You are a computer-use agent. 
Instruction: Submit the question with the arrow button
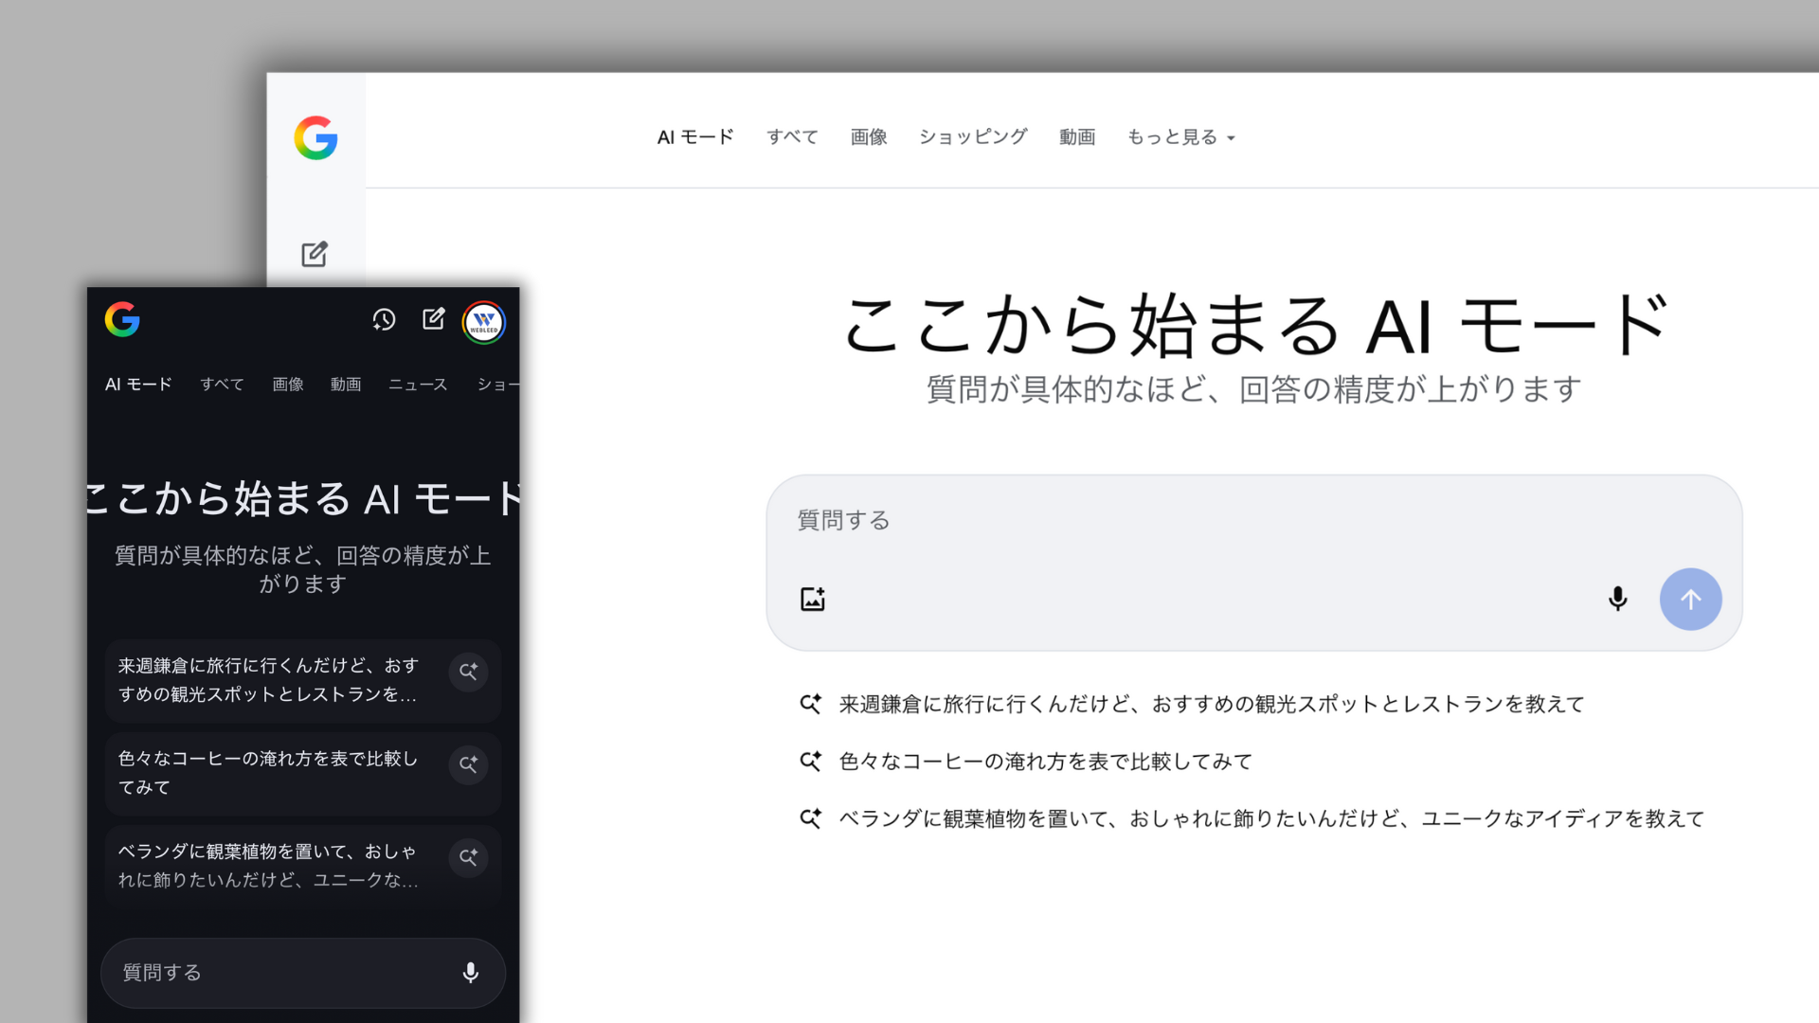pyautogui.click(x=1690, y=599)
